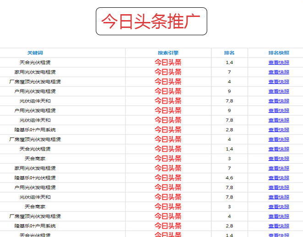Click the rank cell showing 4,6
This screenshot has height=237, width=303.
229,178
